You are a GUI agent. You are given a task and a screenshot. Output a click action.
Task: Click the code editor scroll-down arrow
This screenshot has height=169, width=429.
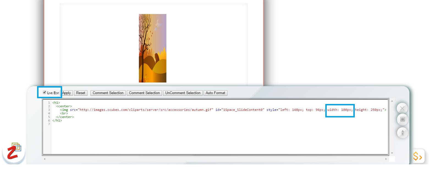click(392, 153)
